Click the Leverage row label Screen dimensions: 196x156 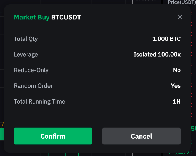point(26,54)
